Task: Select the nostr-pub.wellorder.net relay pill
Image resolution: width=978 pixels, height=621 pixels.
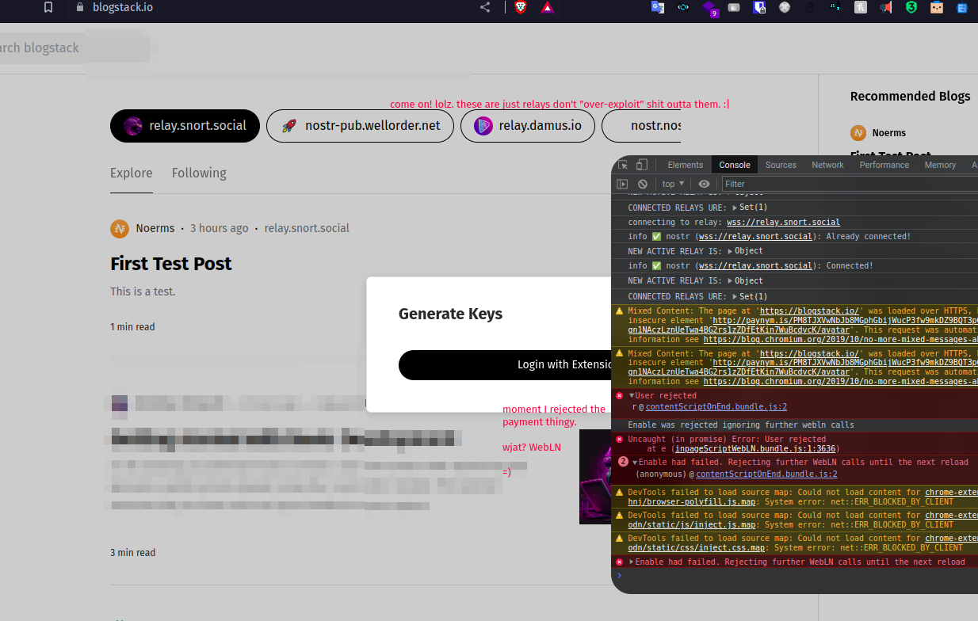Action: (360, 126)
